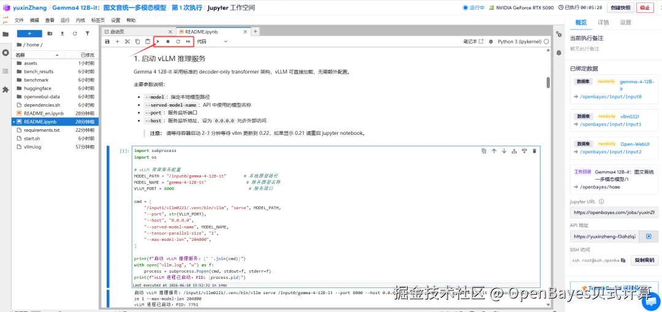This screenshot has width=662, height=312.
Task: Open the bench_results folder
Action: 55,72
